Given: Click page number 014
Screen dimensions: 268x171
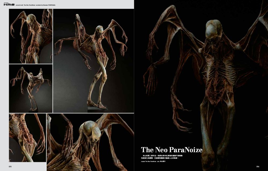Looking at the screenshot, I should (258, 166).
